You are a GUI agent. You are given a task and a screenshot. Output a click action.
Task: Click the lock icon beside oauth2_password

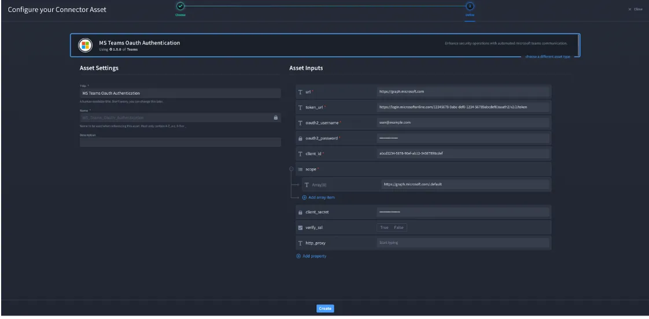300,138
